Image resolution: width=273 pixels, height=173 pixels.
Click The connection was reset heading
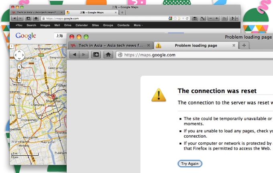click(x=217, y=91)
